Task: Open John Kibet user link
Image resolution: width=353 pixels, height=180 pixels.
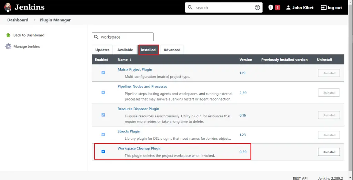Action: 303,8
